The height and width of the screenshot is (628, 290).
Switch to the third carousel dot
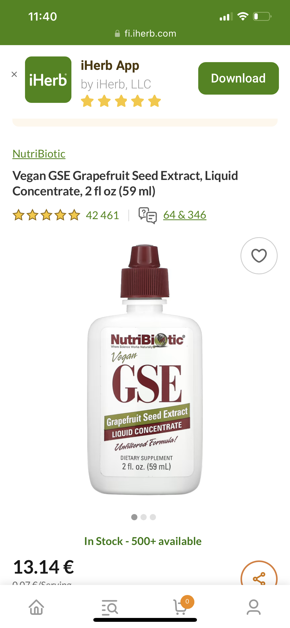pos(153,517)
